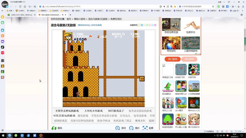Screen dimensions: 246x138
Task: Click the undo closed tab icon
Action: (x=29, y=7)
